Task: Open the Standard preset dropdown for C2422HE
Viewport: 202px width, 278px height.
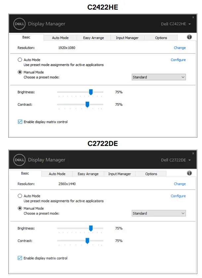Action: (x=159, y=77)
